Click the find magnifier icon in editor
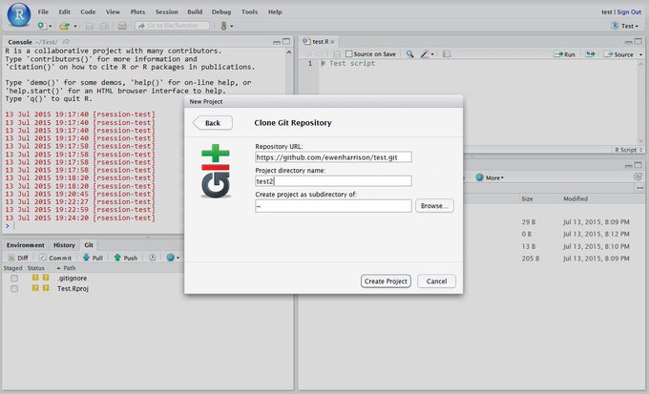This screenshot has width=649, height=394. [x=409, y=53]
